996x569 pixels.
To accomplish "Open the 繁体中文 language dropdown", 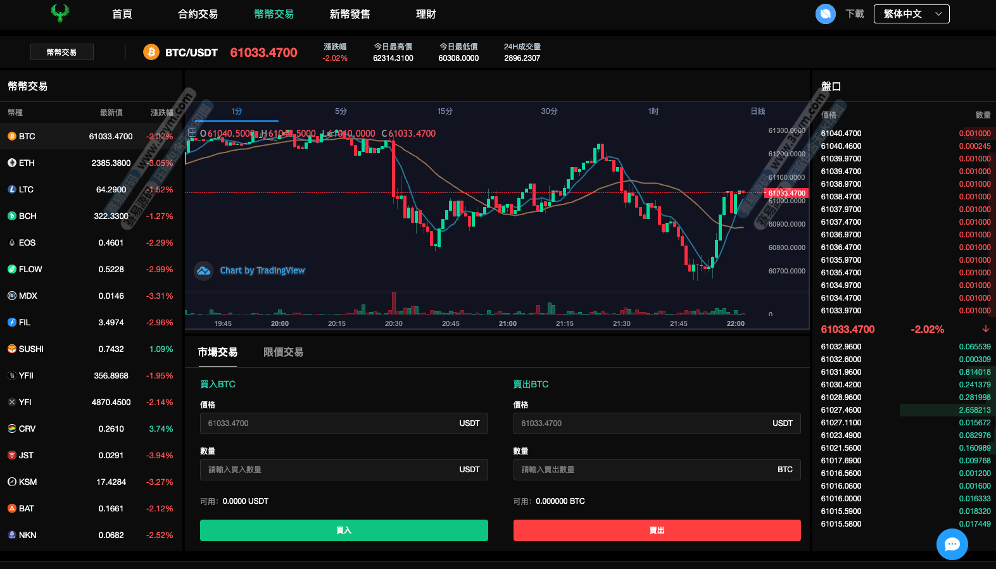I will tap(911, 14).
